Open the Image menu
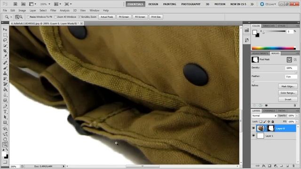301x169 pixels. point(22,10)
